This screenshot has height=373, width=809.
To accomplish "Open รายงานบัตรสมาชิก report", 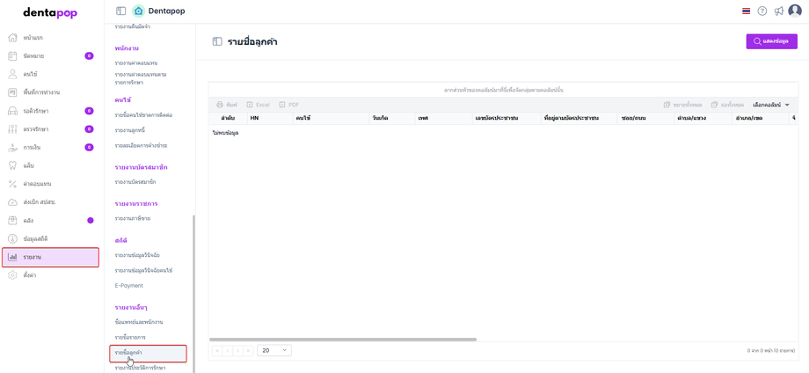I will pyautogui.click(x=135, y=182).
